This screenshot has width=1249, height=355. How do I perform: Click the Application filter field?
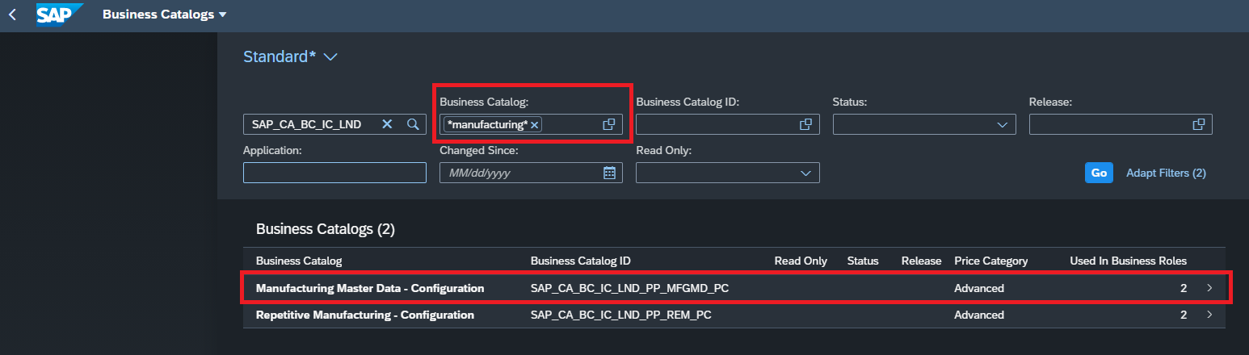click(x=334, y=173)
